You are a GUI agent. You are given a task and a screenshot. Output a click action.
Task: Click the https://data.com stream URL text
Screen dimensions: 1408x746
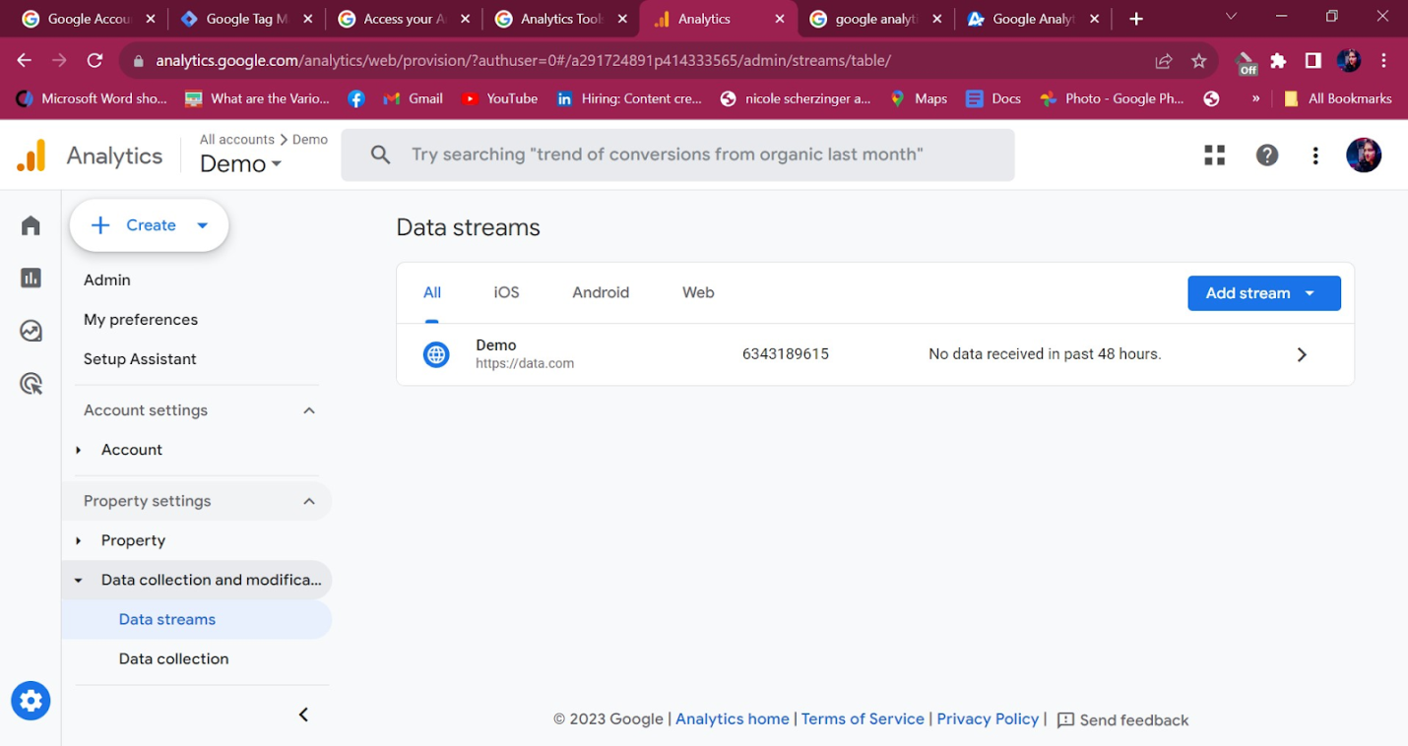click(x=525, y=364)
